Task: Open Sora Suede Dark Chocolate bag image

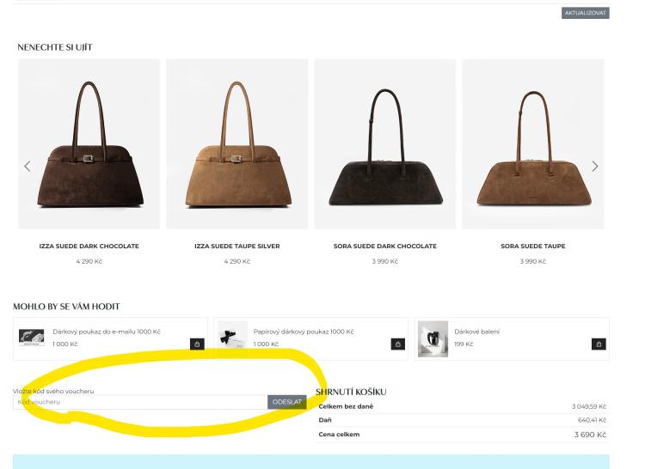Action: click(385, 144)
